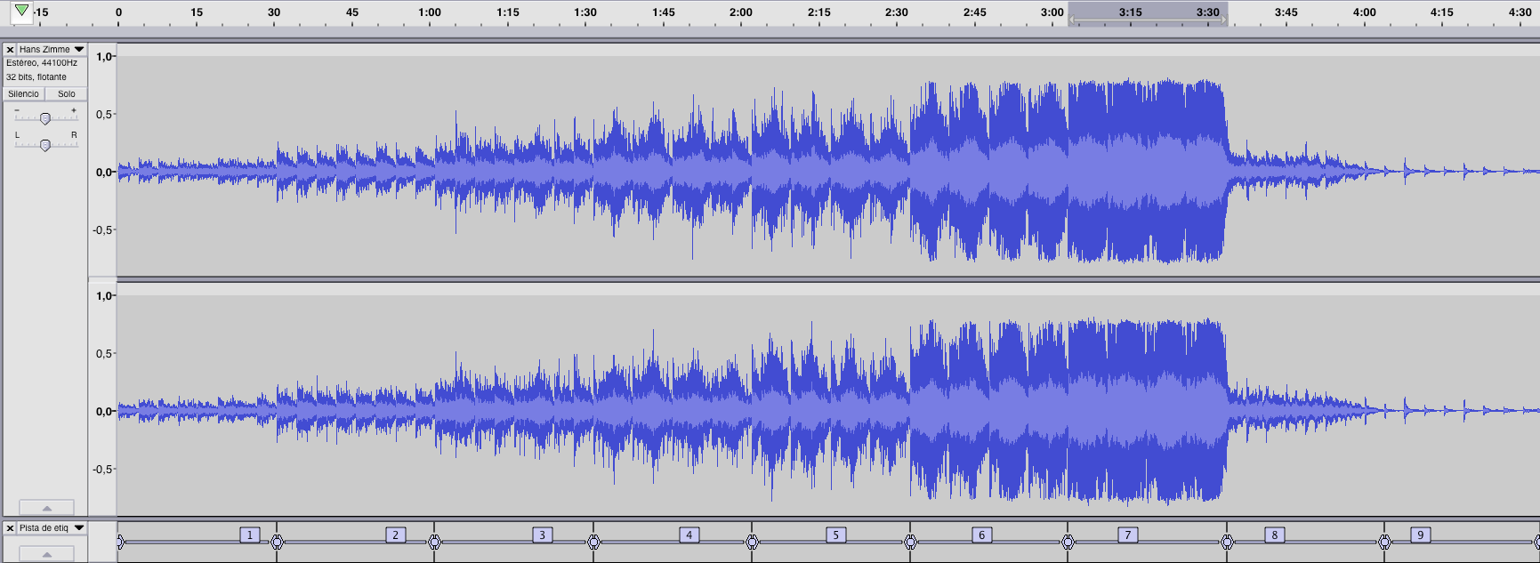Click the 2:00 mark on the timeline ruler
Viewport: 1540px width, 563px height.
coord(740,12)
